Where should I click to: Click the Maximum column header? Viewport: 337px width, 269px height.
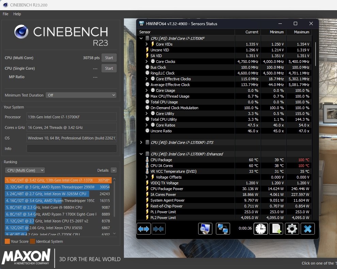[299, 32]
